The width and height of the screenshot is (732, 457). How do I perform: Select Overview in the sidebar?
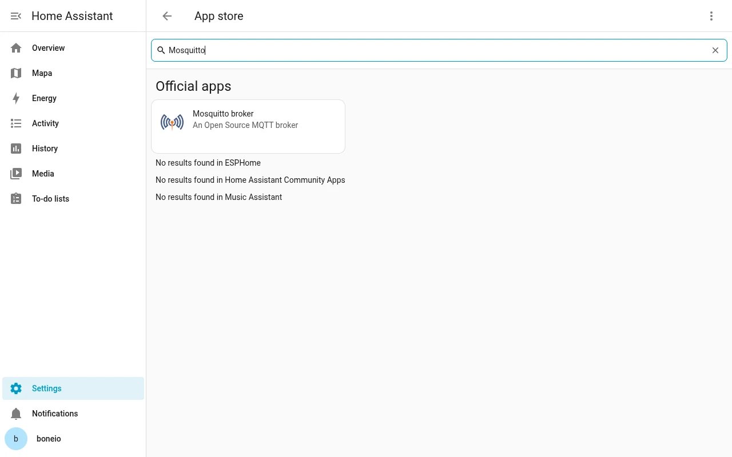(x=73, y=48)
